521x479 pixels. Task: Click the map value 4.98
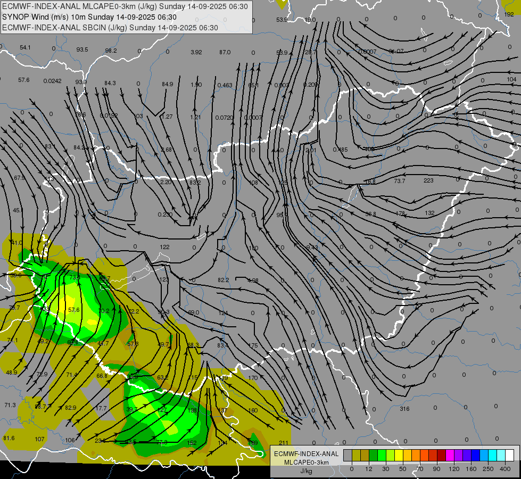click(x=253, y=280)
